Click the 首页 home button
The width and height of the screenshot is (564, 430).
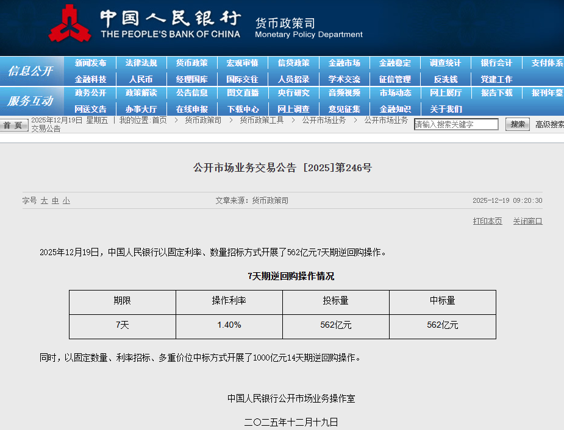[13, 125]
